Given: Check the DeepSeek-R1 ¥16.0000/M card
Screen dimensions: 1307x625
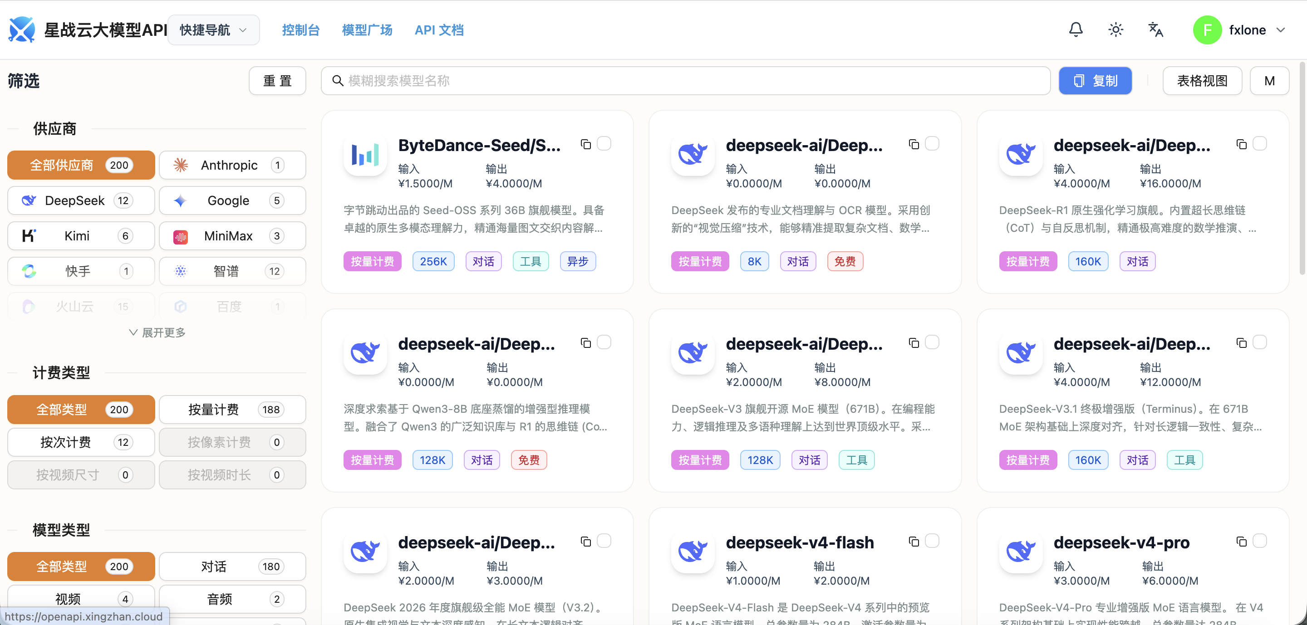Looking at the screenshot, I should [1260, 143].
